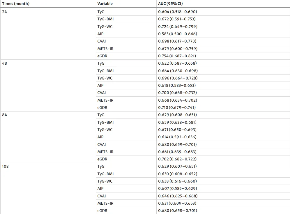Click the Variable column header
The width and height of the screenshot is (290, 214).
[x=105, y=3]
